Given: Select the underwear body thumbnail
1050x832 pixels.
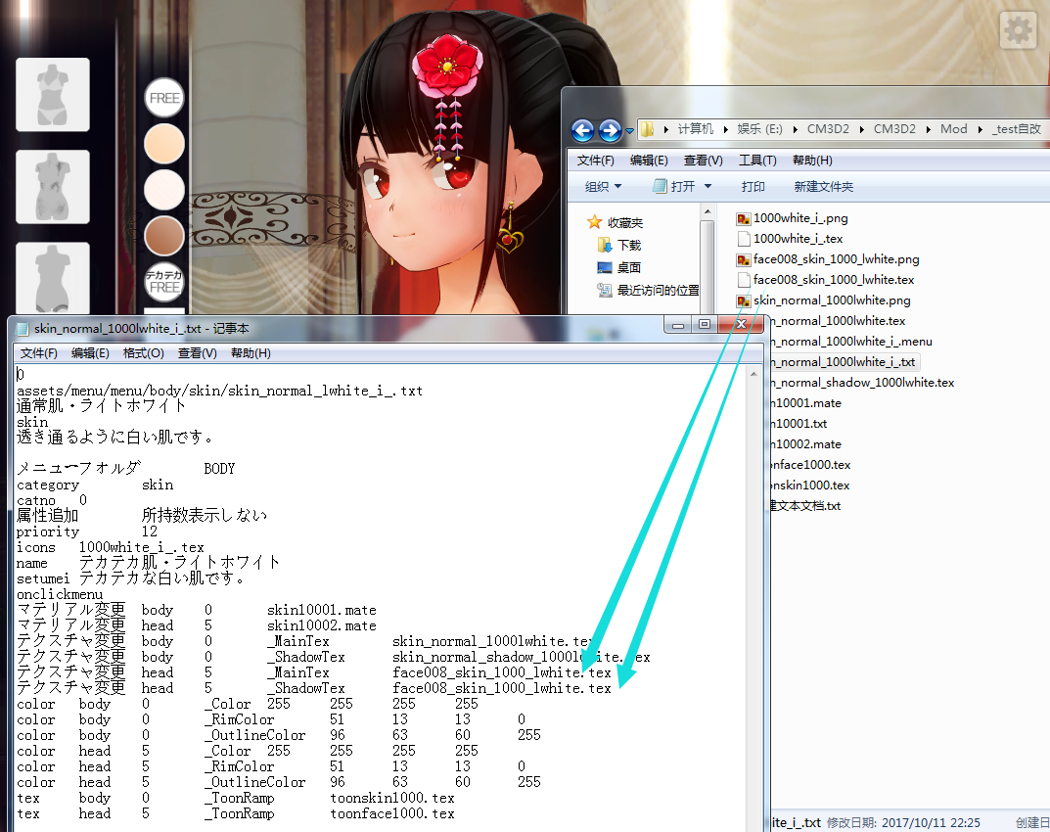Looking at the screenshot, I should click(x=53, y=94).
